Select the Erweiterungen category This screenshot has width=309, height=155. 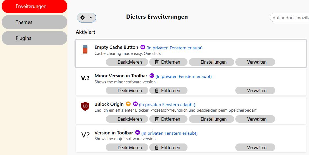click(34, 6)
